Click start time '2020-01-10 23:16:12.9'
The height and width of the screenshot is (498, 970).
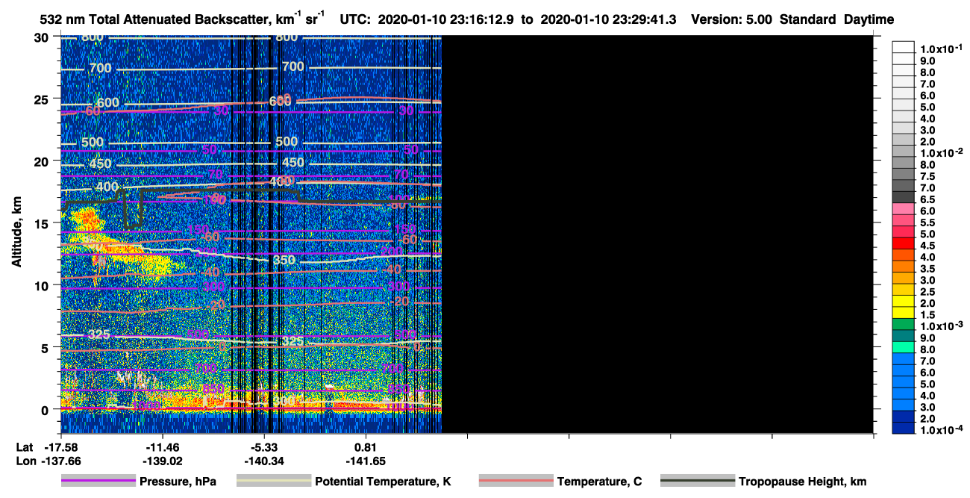point(446,19)
